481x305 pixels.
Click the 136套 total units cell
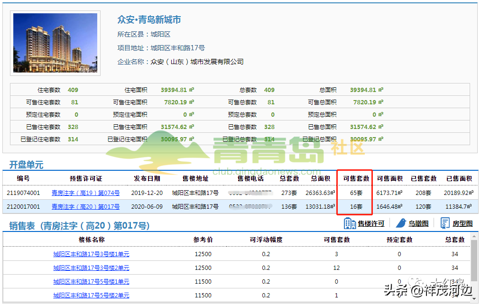point(289,207)
